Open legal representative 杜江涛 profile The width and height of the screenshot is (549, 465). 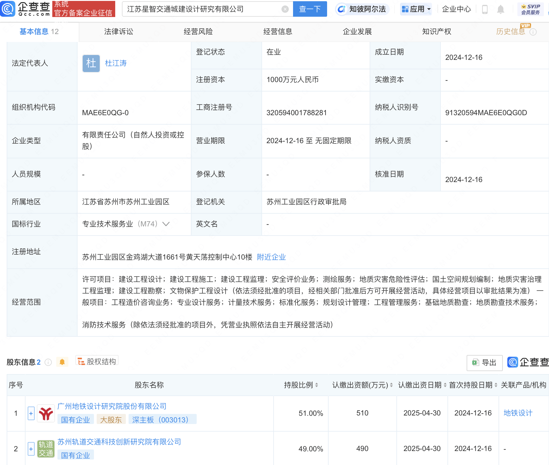tap(116, 63)
